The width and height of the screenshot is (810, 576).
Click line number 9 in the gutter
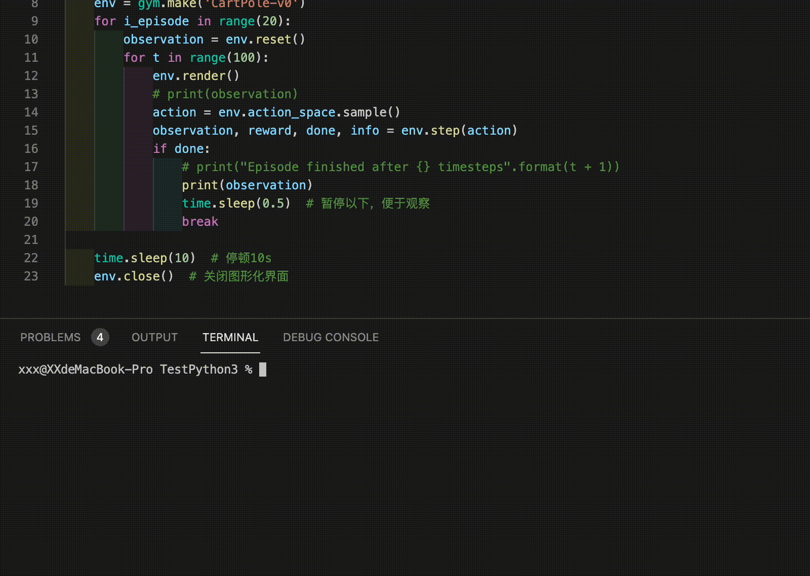(34, 21)
